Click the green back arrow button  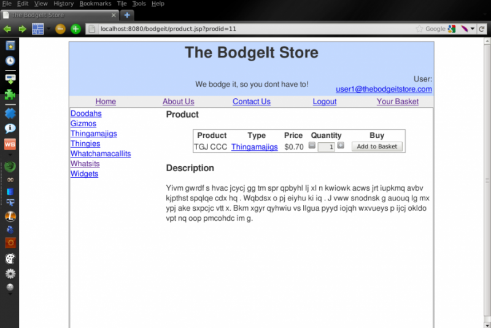tap(7, 29)
